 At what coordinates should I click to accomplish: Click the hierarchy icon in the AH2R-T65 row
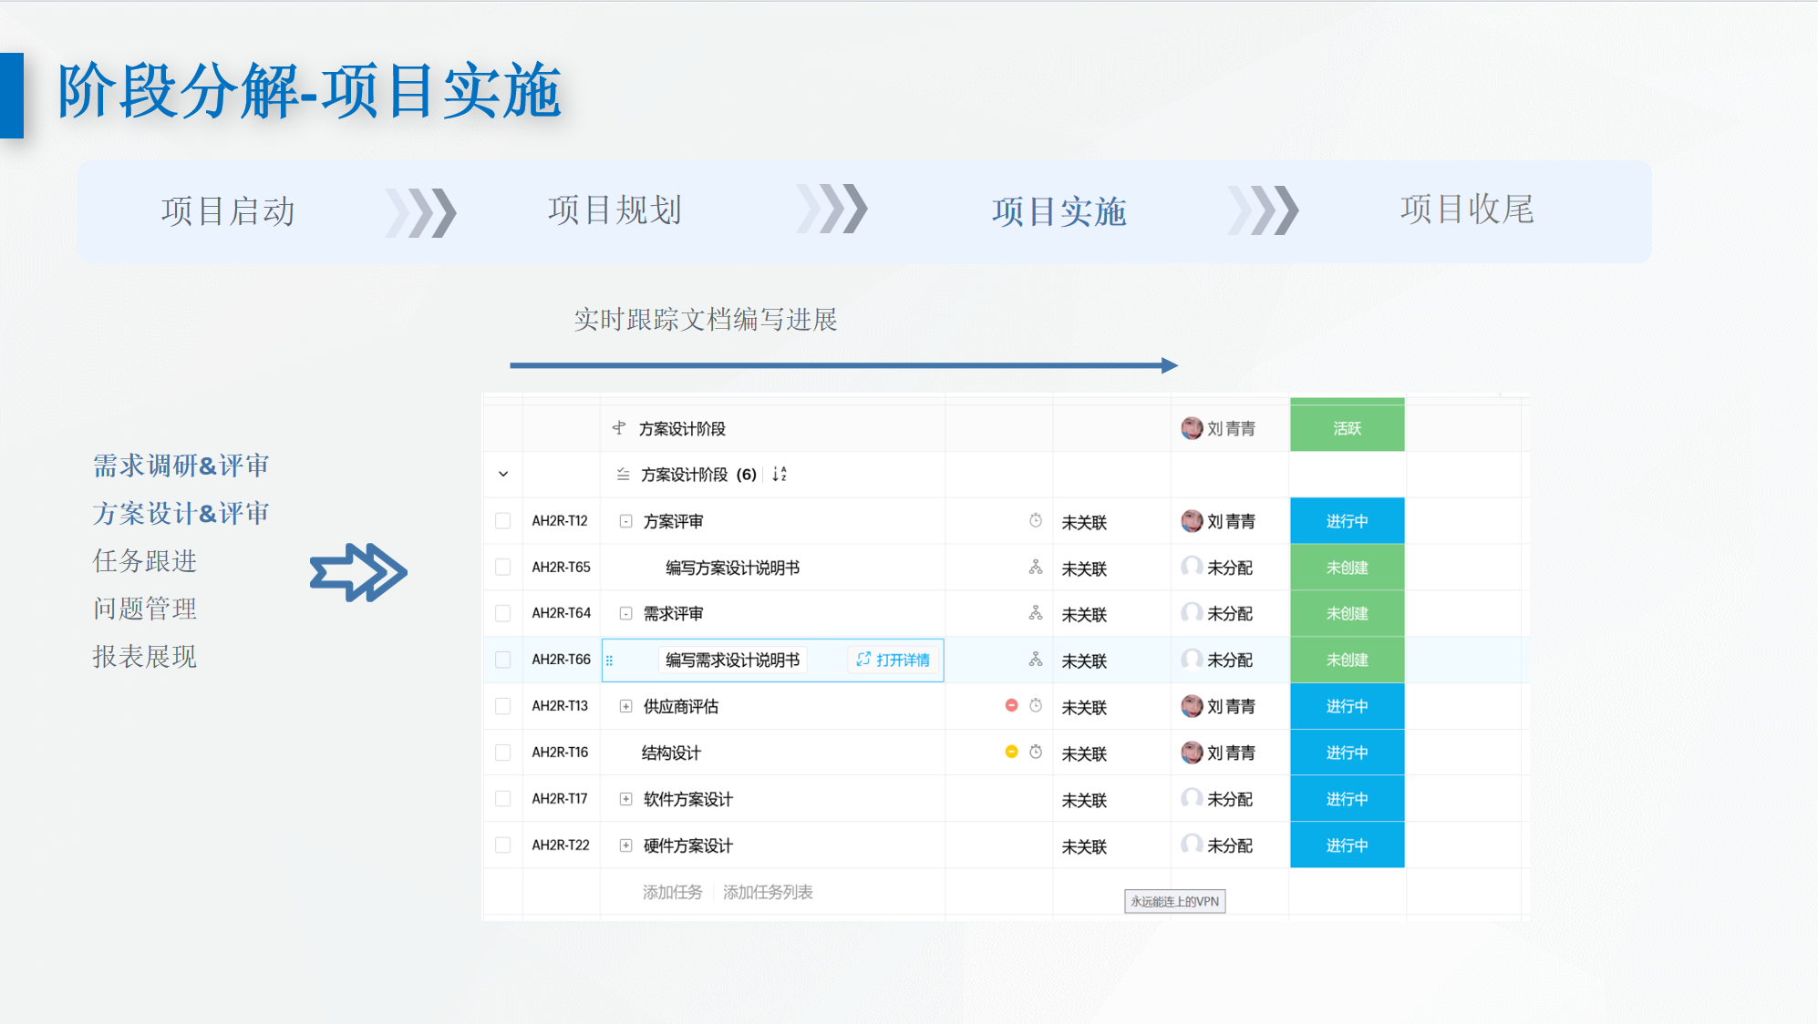(1036, 568)
